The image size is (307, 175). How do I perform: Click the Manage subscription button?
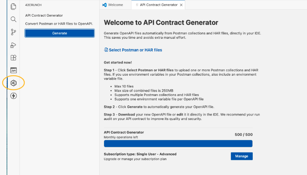point(242,156)
